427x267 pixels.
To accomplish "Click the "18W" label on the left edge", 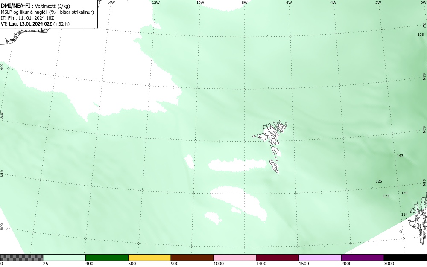I will 2,114.
